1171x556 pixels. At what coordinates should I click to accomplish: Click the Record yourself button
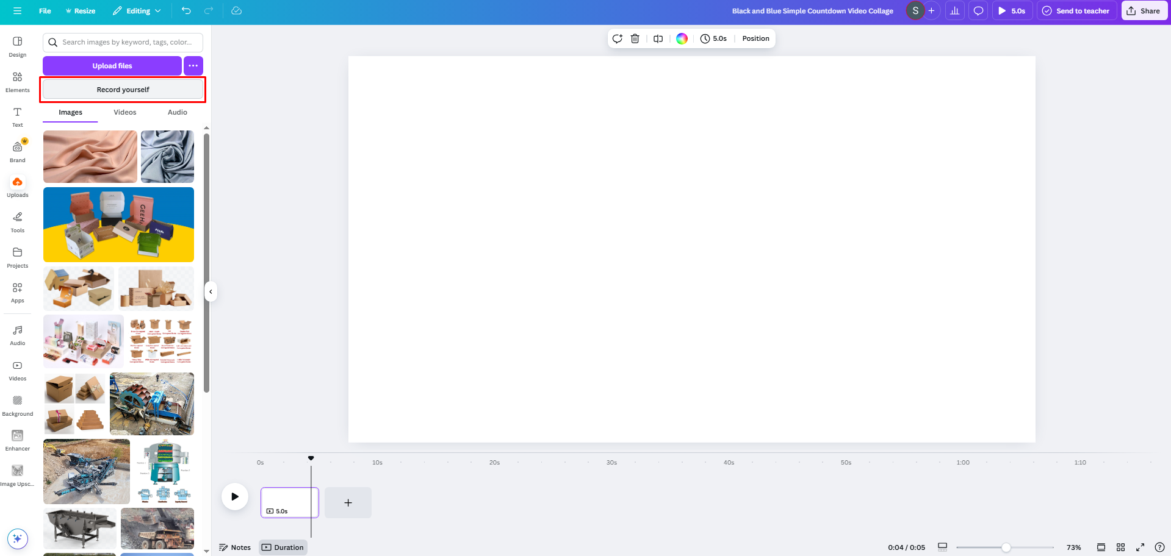tap(122, 89)
